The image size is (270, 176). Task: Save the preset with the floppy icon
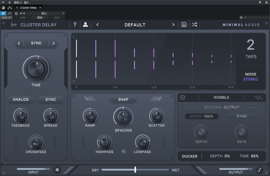point(184,25)
